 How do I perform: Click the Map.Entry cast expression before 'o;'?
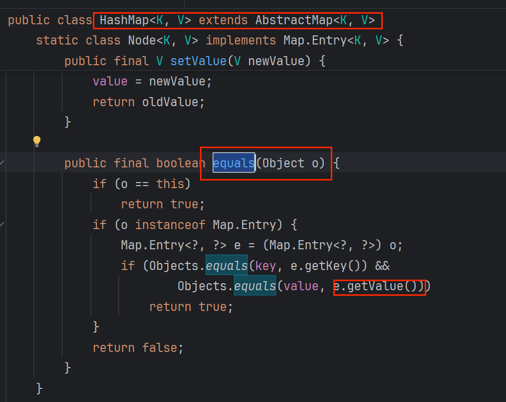click(x=326, y=245)
